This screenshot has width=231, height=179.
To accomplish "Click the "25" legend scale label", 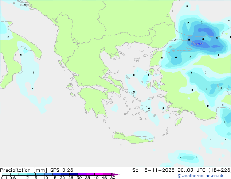I will tap(71, 178).
